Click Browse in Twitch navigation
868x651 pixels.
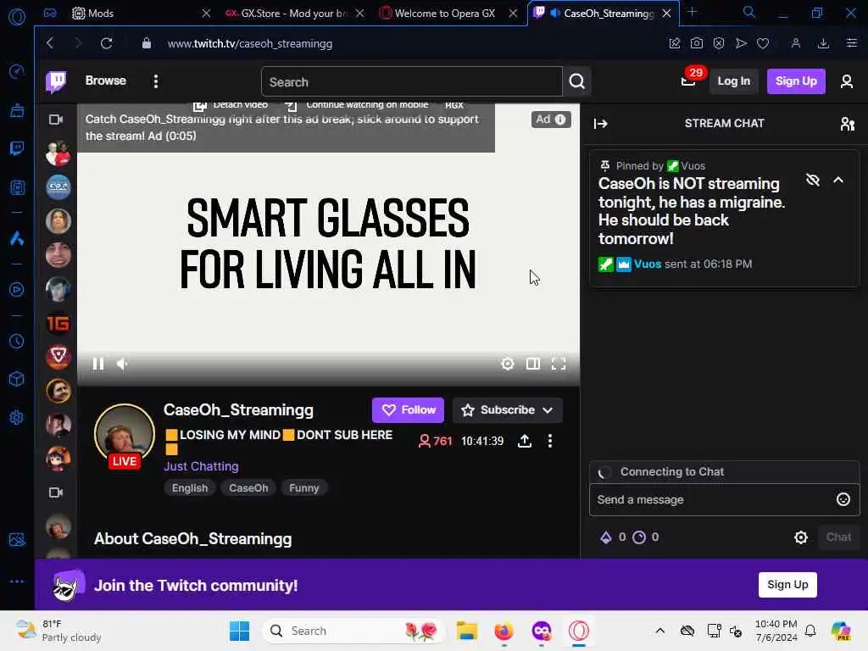point(106,81)
